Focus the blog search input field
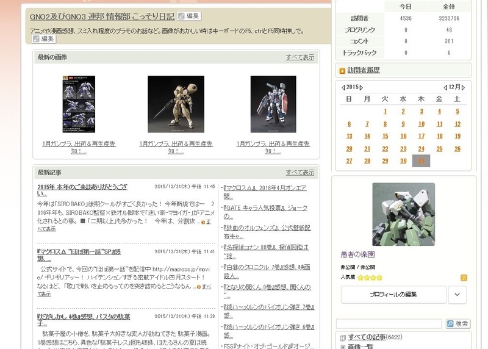488x349 pixels. pyautogui.click(x=389, y=324)
